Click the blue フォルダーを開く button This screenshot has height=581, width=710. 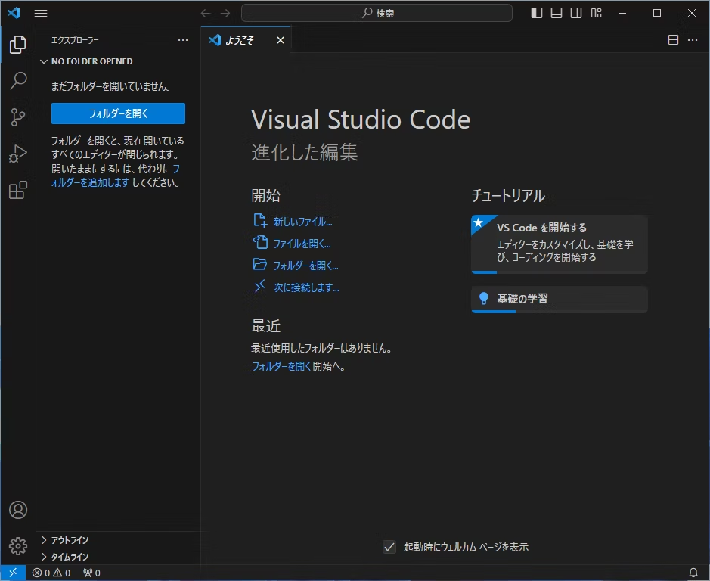pyautogui.click(x=118, y=113)
